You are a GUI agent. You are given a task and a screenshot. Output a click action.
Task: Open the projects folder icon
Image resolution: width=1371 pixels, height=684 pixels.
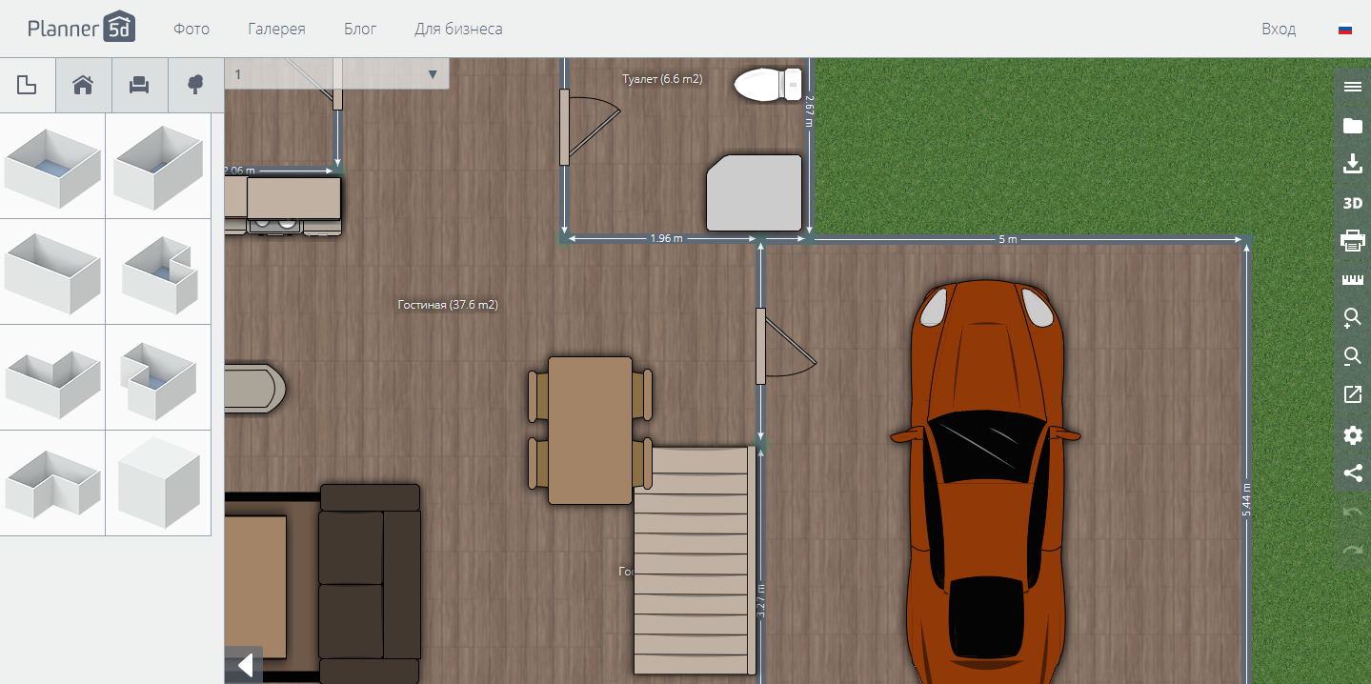pyautogui.click(x=1352, y=124)
